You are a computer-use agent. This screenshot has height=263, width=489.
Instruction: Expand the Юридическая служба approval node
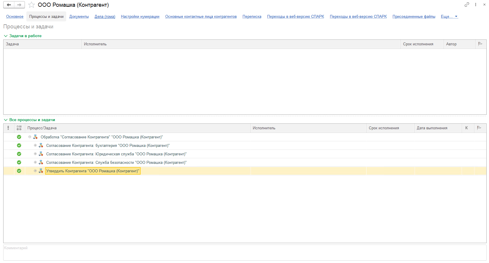tap(35, 154)
